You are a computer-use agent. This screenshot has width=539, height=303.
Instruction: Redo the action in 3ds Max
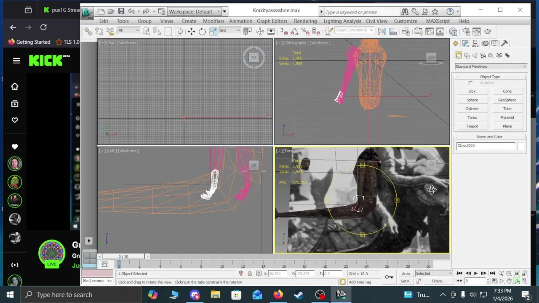(146, 11)
